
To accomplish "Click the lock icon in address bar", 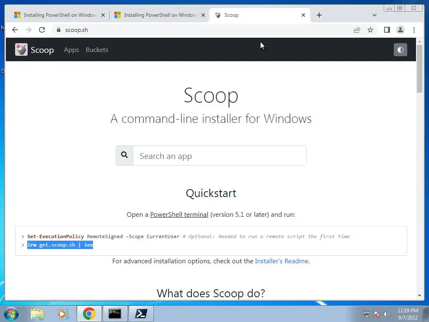I will [58, 30].
